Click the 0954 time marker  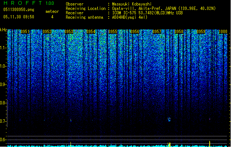tap(91, 32)
